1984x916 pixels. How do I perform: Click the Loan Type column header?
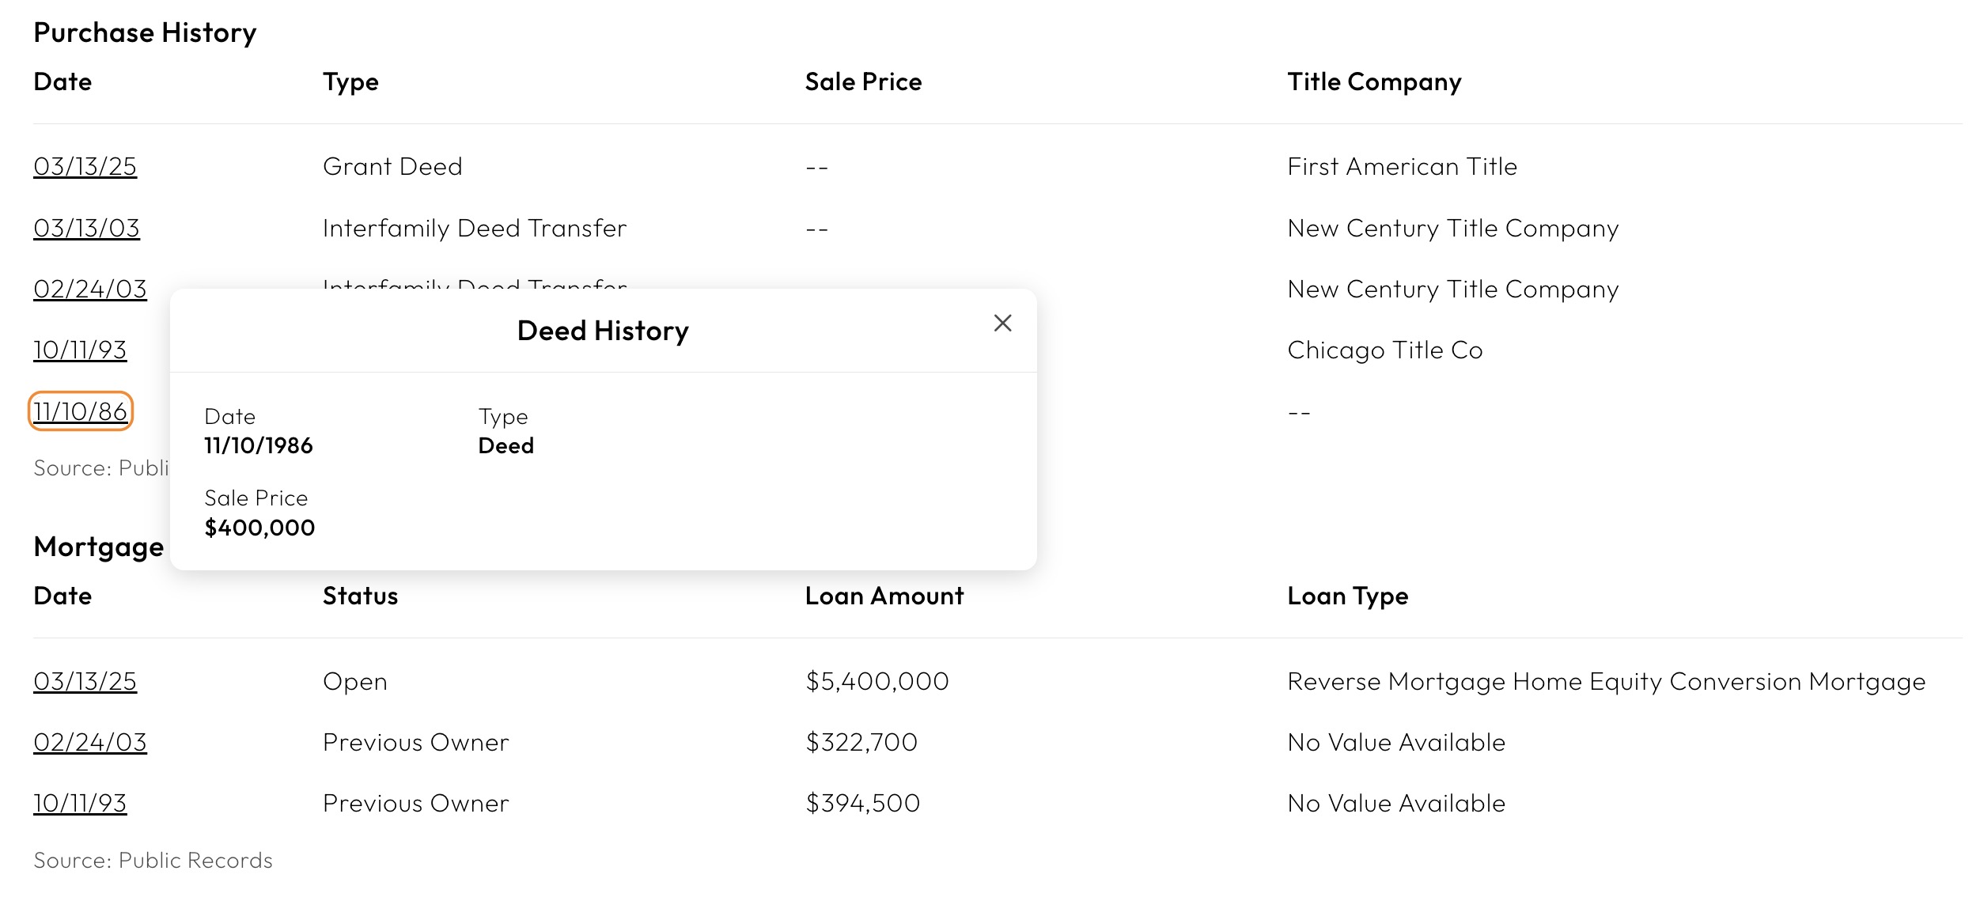[x=1346, y=596]
